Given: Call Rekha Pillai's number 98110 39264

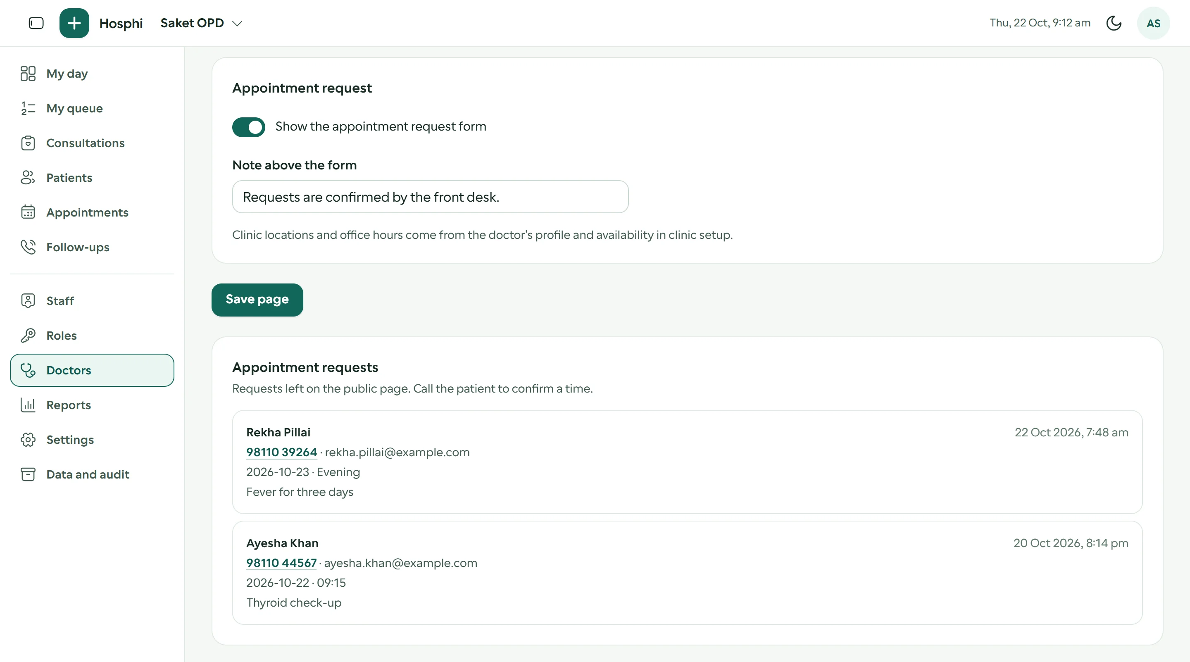Looking at the screenshot, I should tap(281, 452).
